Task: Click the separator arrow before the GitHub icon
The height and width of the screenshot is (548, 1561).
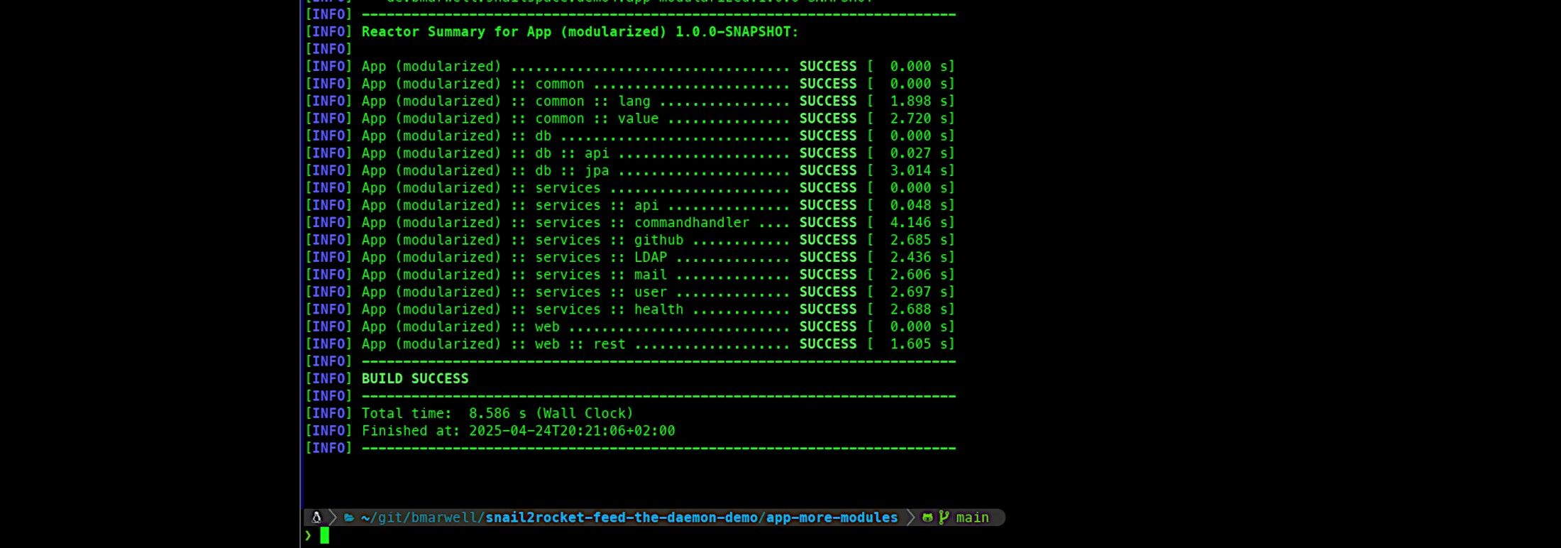Action: (x=910, y=517)
